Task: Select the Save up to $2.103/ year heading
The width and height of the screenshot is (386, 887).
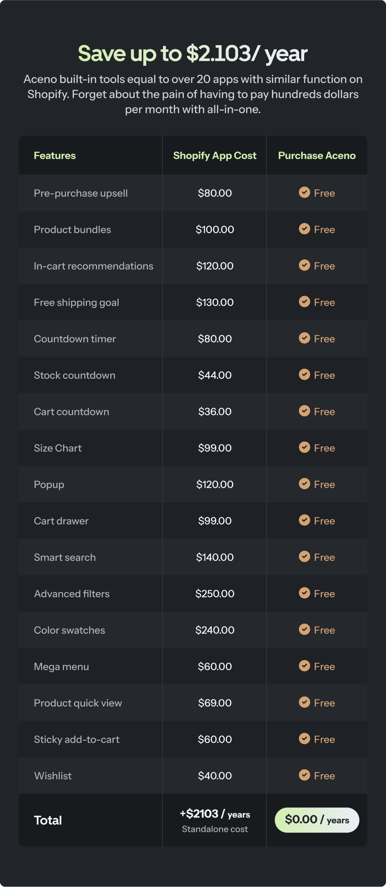Action: click(x=193, y=54)
